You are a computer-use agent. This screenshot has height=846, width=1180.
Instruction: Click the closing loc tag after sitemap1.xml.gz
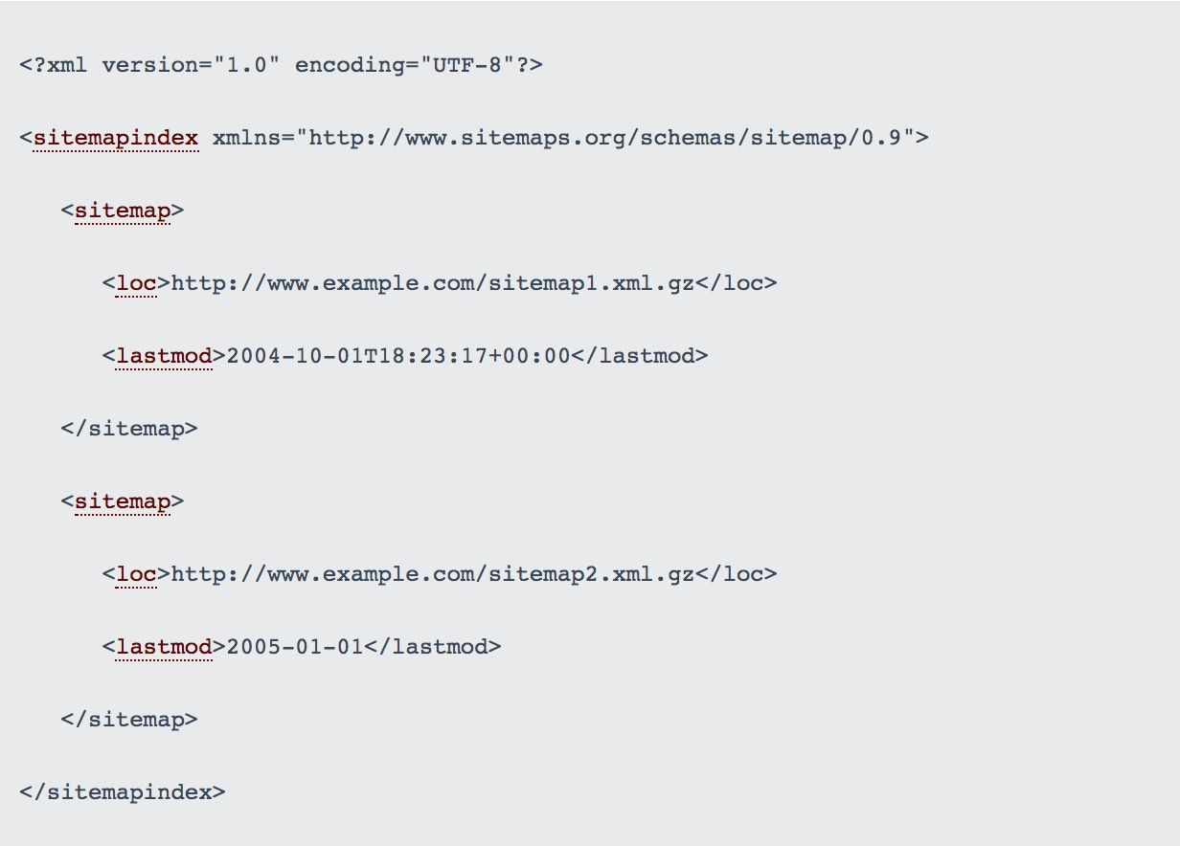pyautogui.click(x=737, y=283)
